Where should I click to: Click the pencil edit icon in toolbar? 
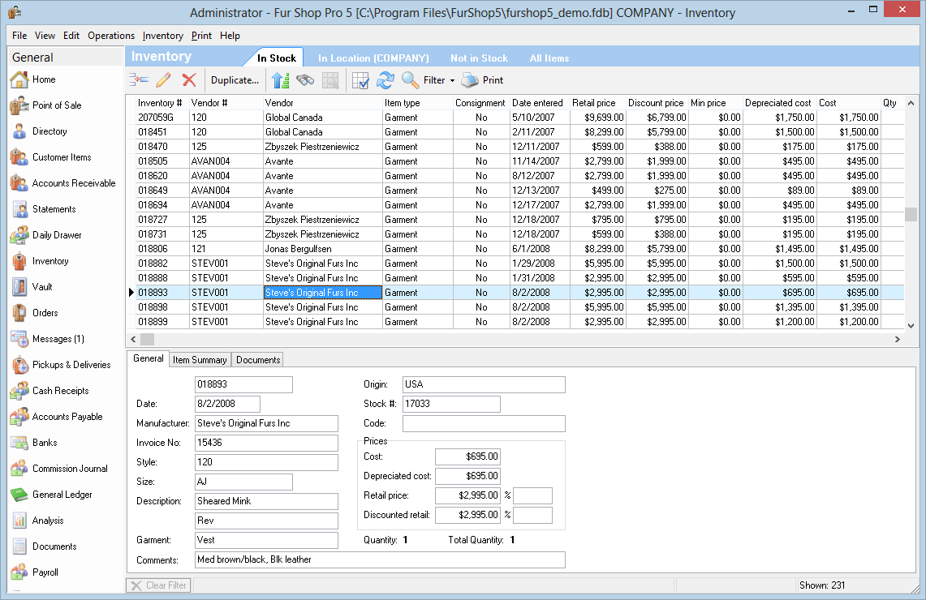point(164,80)
